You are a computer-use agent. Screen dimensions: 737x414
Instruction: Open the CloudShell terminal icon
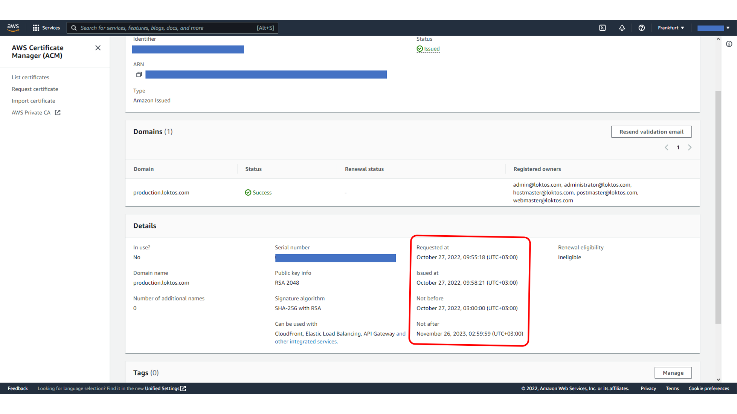point(602,28)
